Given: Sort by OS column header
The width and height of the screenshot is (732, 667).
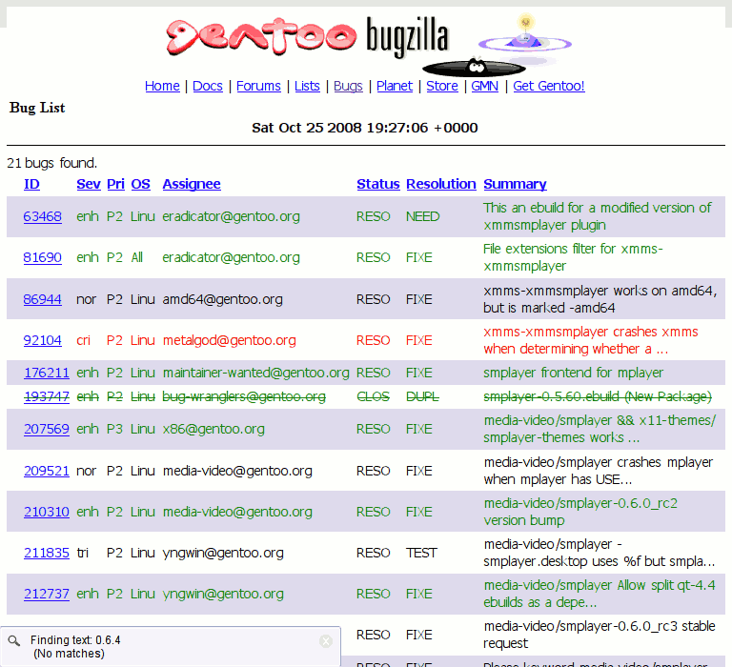Looking at the screenshot, I should pyautogui.click(x=140, y=184).
